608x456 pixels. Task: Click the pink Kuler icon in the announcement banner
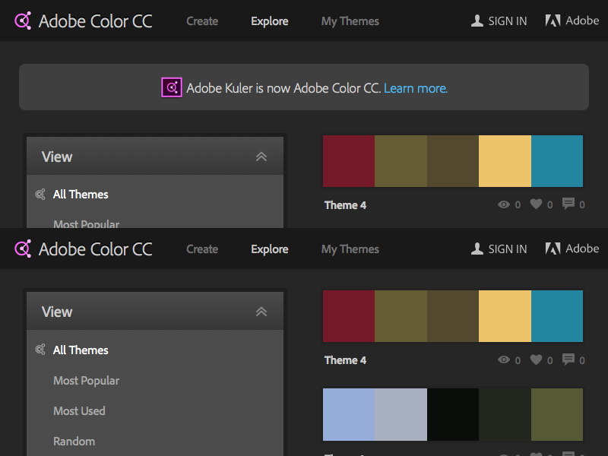(x=172, y=87)
